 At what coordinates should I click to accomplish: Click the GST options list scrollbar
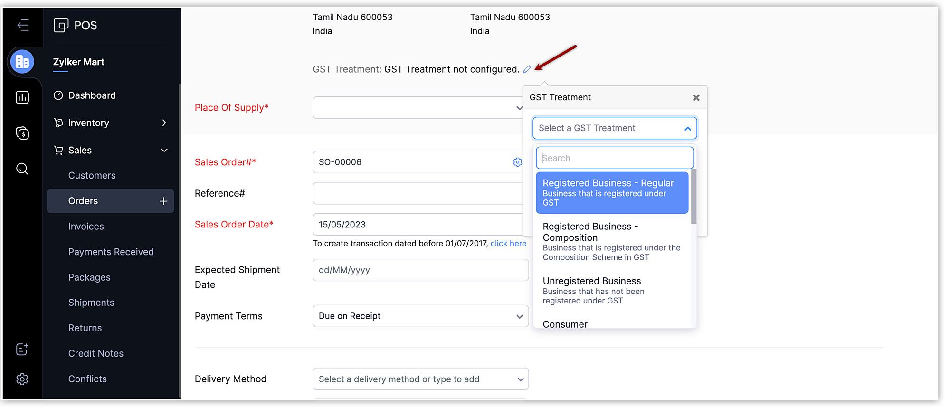693,197
